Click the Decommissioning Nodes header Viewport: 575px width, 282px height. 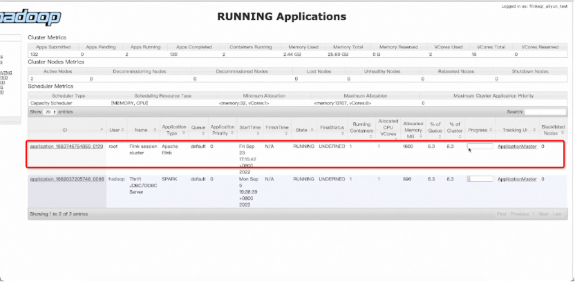(140, 71)
